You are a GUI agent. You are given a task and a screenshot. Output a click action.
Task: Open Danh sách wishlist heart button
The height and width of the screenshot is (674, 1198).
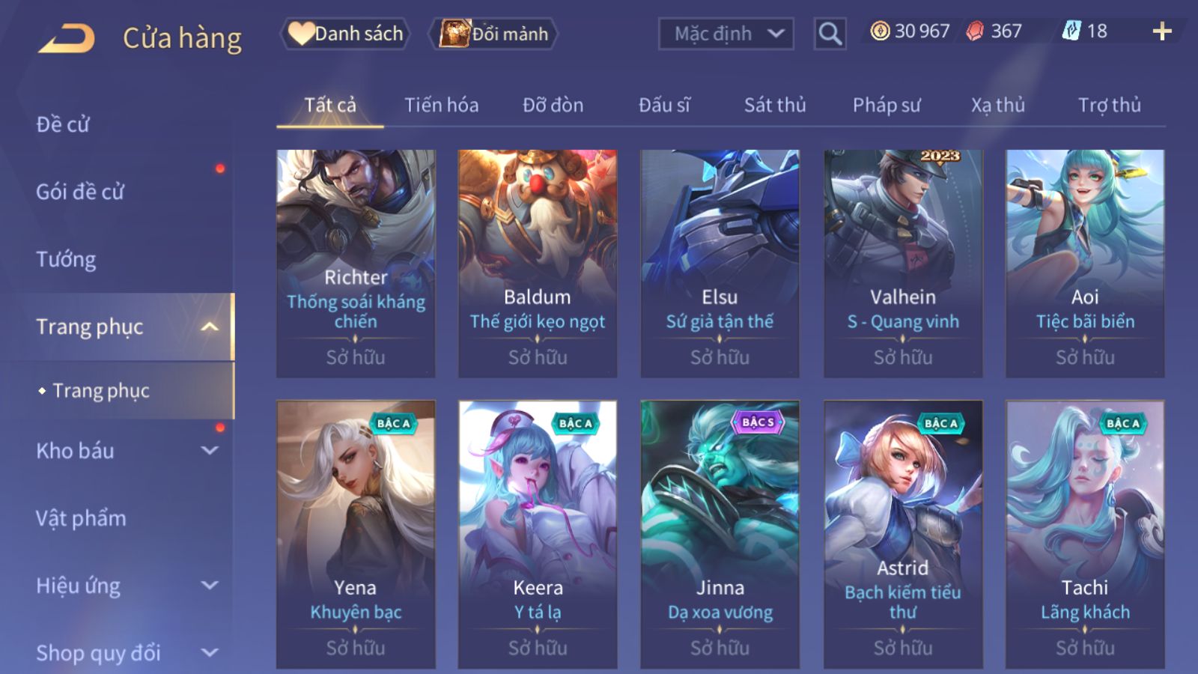point(345,34)
